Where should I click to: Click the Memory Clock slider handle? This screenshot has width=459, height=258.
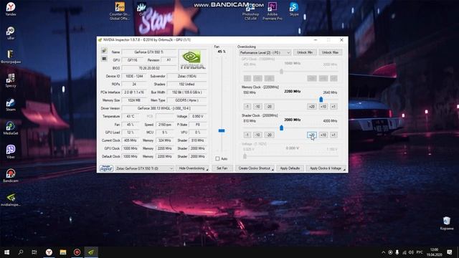tap(321, 100)
